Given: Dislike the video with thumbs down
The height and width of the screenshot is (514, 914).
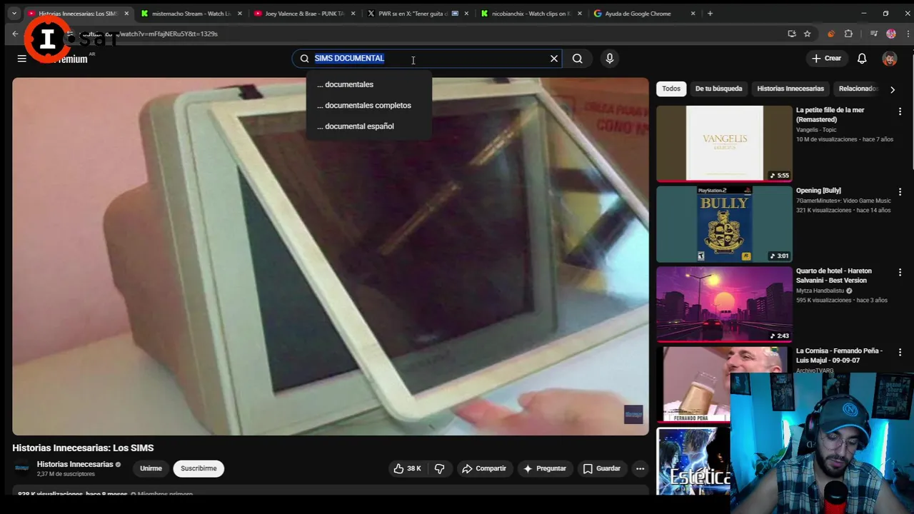Looking at the screenshot, I should [439, 468].
